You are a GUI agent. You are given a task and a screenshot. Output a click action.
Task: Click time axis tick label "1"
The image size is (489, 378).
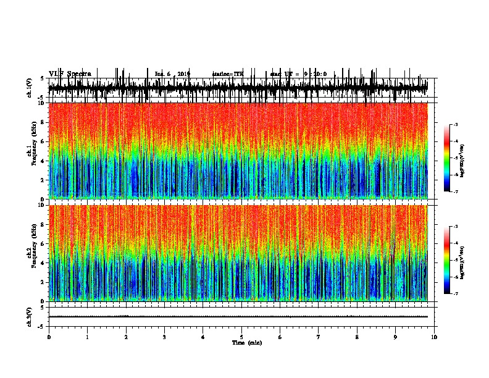pos(87,337)
